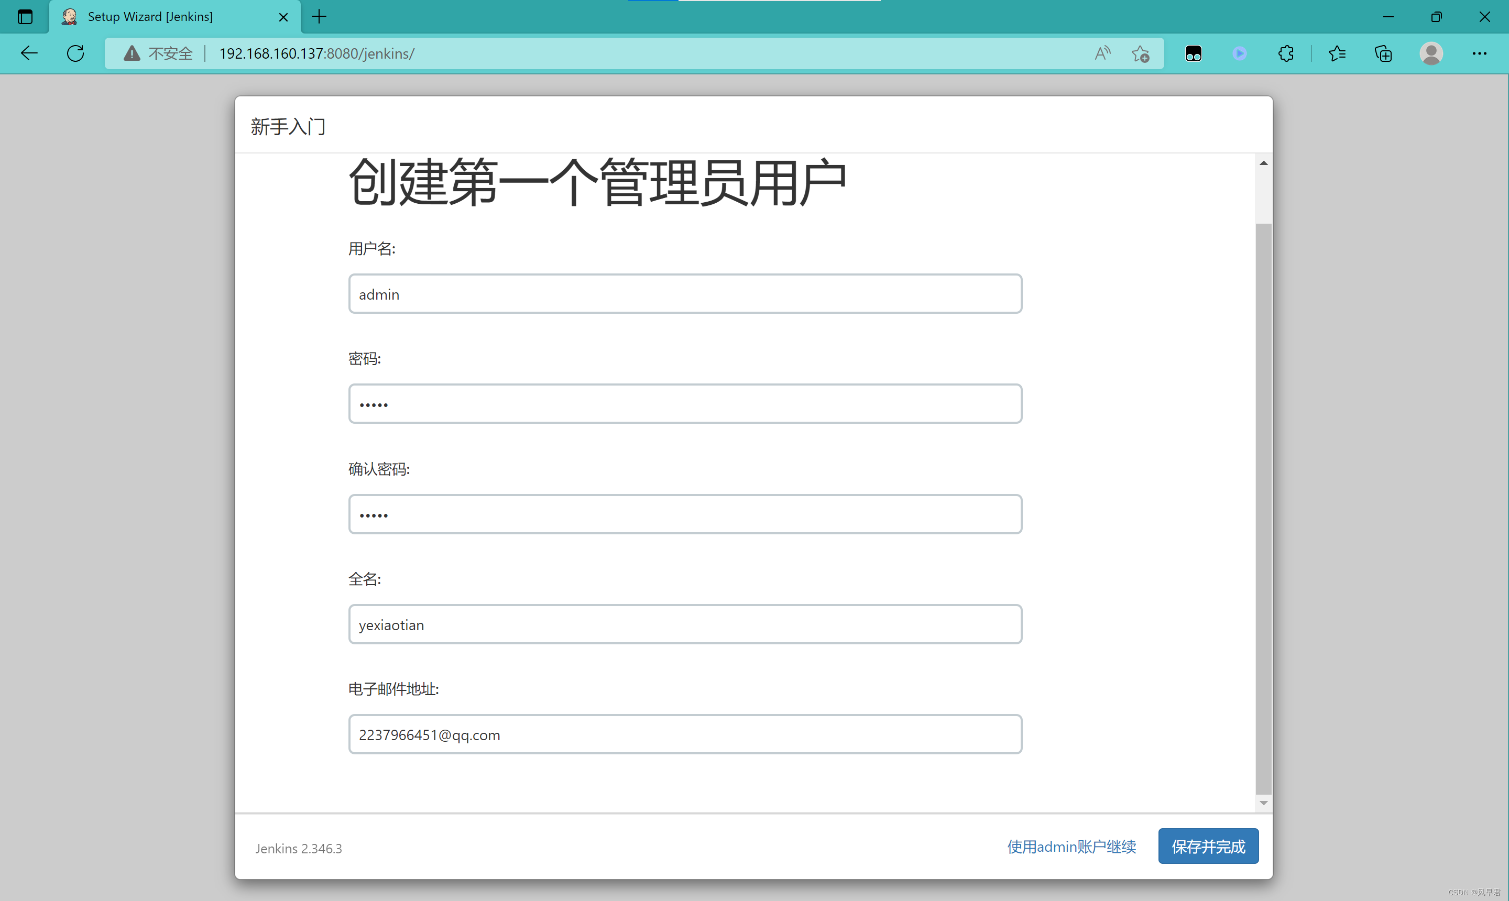Open tab actions menu icon
Viewport: 1509px width, 901px height.
[25, 17]
